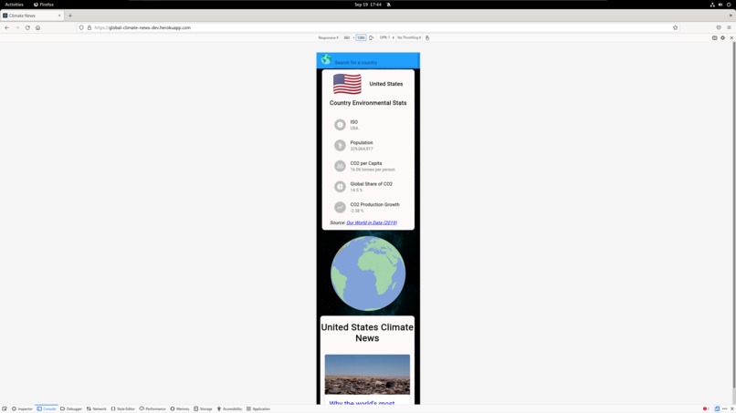The width and height of the screenshot is (736, 413).
Task: Open the Firefox Pocket/shield toolbar icon
Action: [x=719, y=27]
